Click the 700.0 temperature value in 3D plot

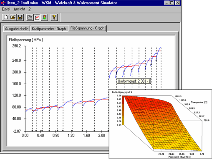tap(207, 120)
